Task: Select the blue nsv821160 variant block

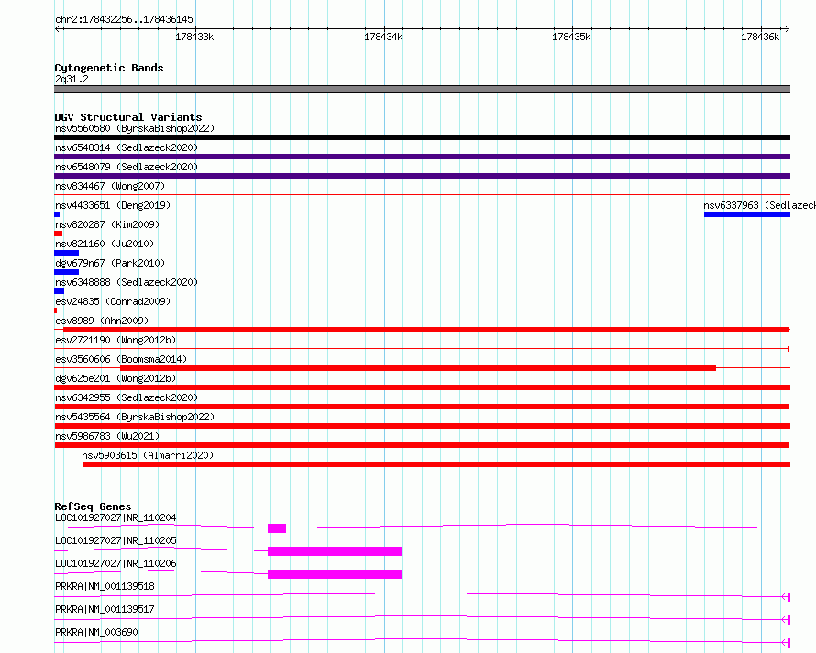Action: (67, 253)
